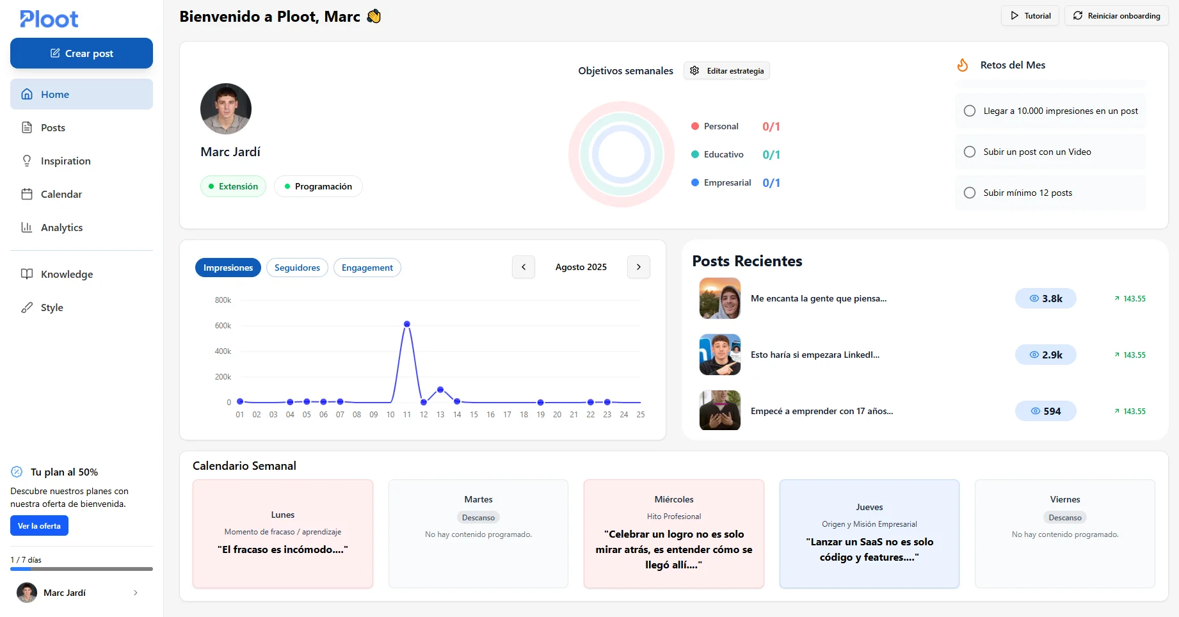Image resolution: width=1179 pixels, height=617 pixels.
Task: Click the 1 / 7 días progress bar
Action: [x=81, y=569]
